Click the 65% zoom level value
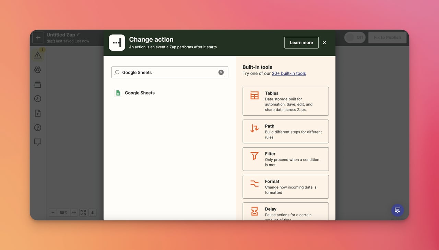439x250 pixels. [63, 213]
